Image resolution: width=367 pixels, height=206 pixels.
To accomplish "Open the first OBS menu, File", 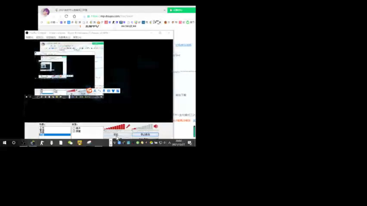I will pyautogui.click(x=29, y=38).
